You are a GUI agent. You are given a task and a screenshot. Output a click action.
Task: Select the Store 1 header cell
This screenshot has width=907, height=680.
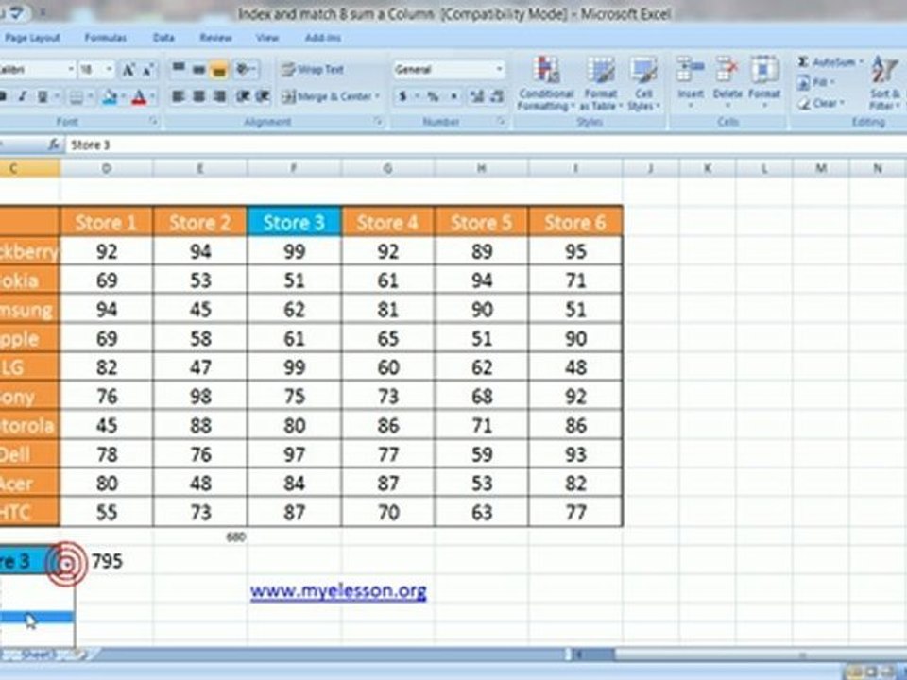[107, 222]
